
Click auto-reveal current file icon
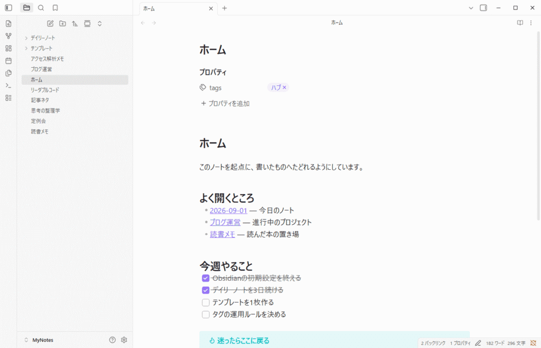click(x=87, y=23)
